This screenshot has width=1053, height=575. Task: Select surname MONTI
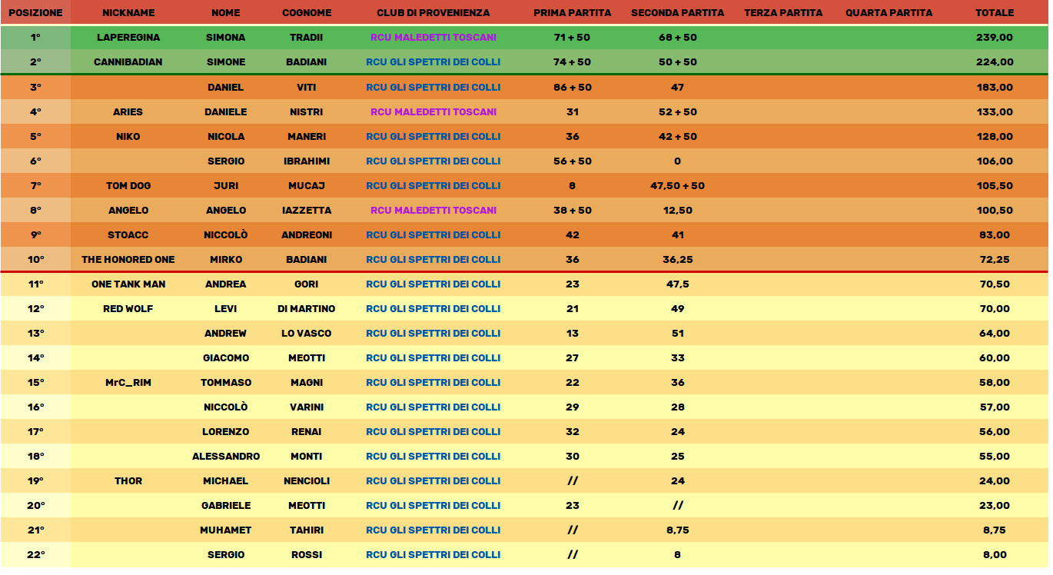tap(307, 457)
